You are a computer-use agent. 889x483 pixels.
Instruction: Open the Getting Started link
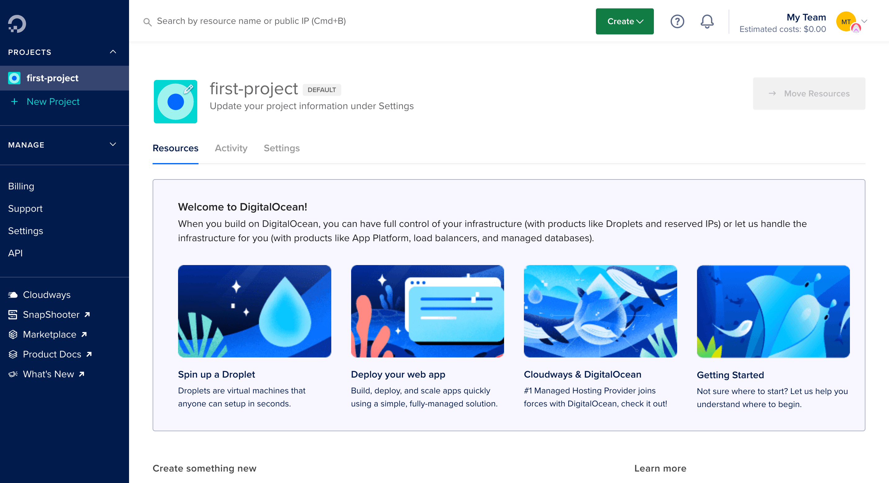730,375
